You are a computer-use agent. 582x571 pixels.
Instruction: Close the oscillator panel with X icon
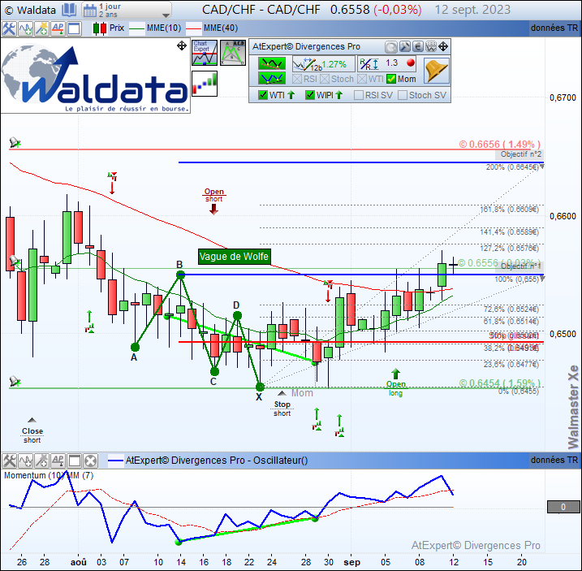90,461
